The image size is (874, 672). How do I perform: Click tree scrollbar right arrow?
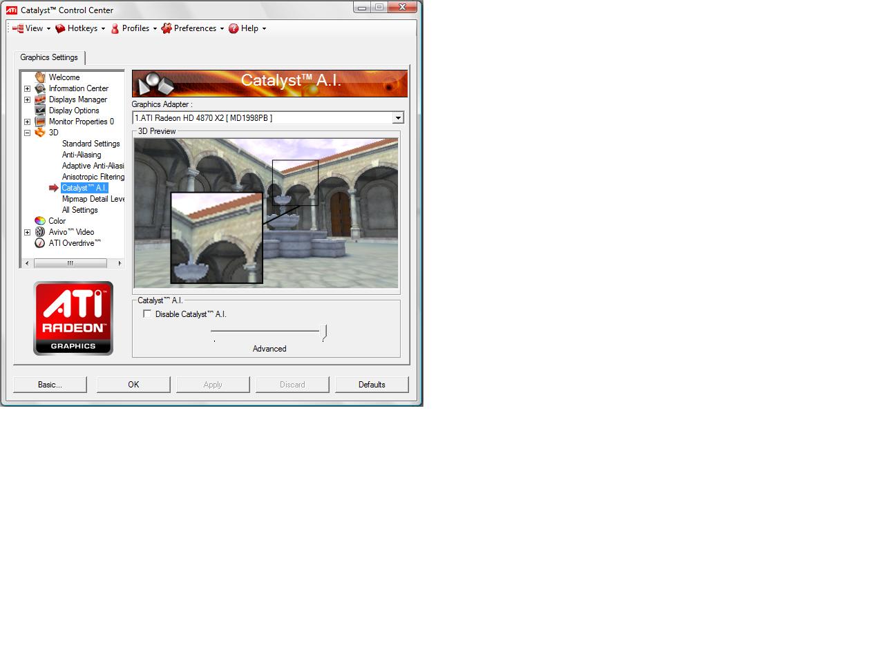(120, 263)
